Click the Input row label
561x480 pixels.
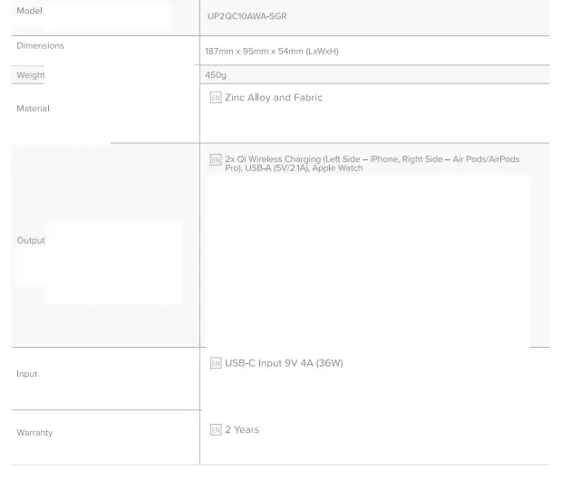click(26, 374)
